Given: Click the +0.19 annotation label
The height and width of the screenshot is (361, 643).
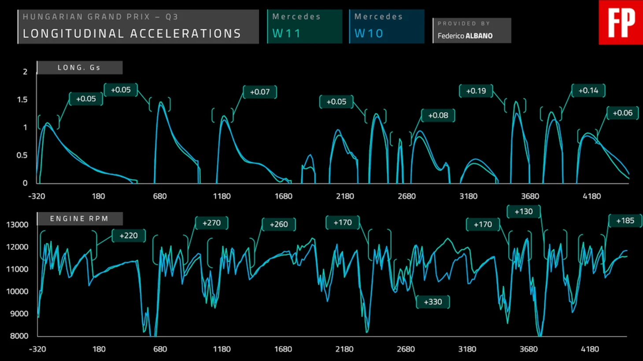Looking at the screenshot, I should pyautogui.click(x=476, y=91).
